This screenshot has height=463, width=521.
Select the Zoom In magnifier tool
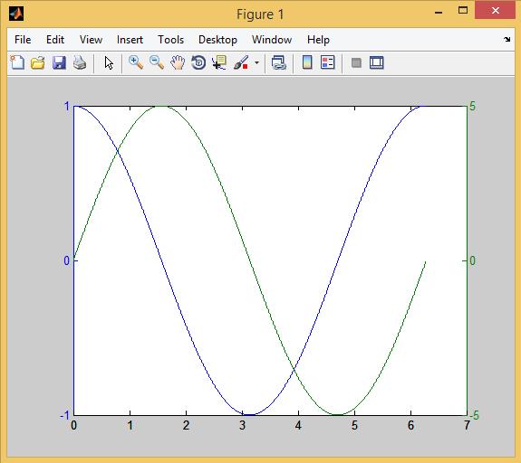[x=136, y=62]
